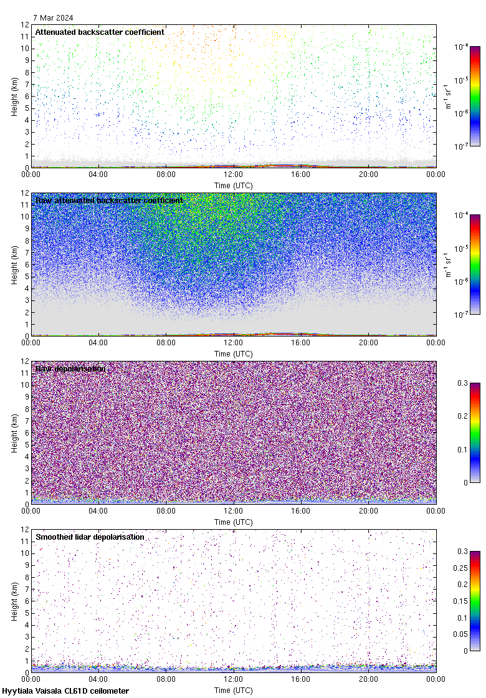Click the 0.05 tick on the Smoothed depolarisation colorbar

460,634
